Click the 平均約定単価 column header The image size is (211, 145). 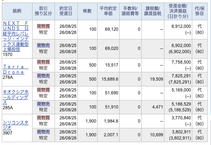tap(108, 11)
